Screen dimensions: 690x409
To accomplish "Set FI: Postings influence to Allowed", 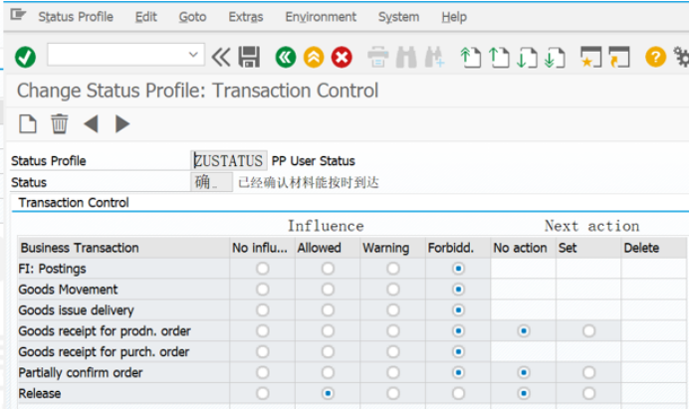I will 328,269.
